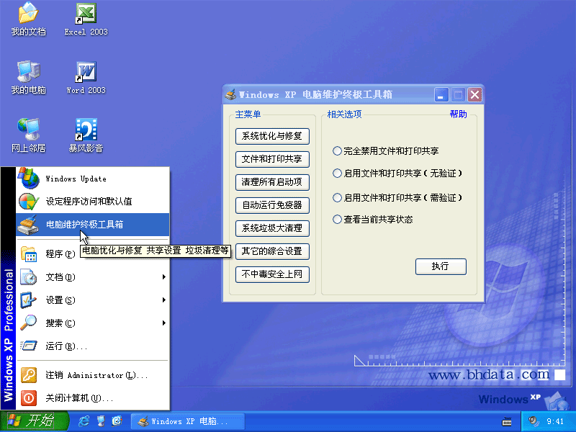Open 电脑维护终极工具箱 from Start menu
576x432 pixels.
[x=93, y=225]
